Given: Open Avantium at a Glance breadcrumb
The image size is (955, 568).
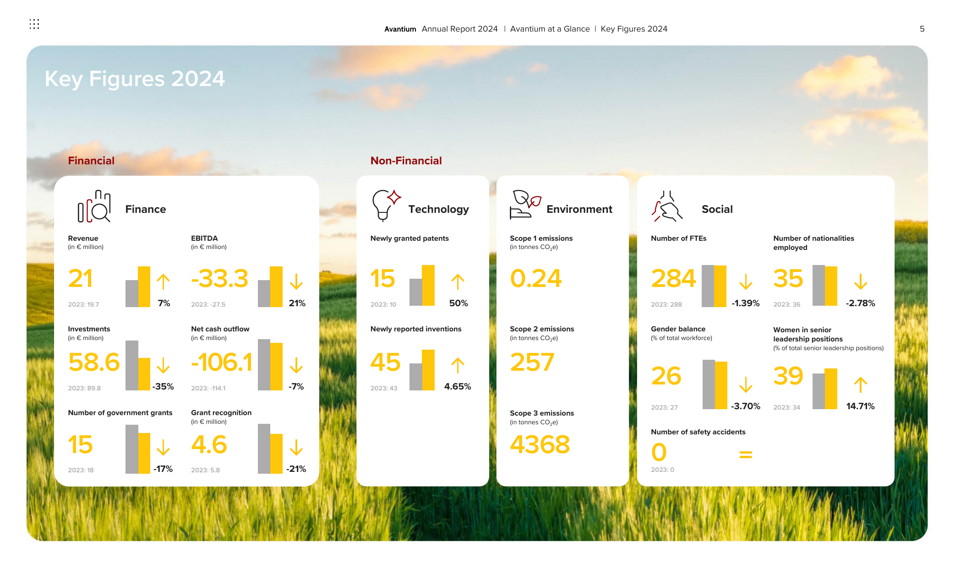Looking at the screenshot, I should 550,29.
